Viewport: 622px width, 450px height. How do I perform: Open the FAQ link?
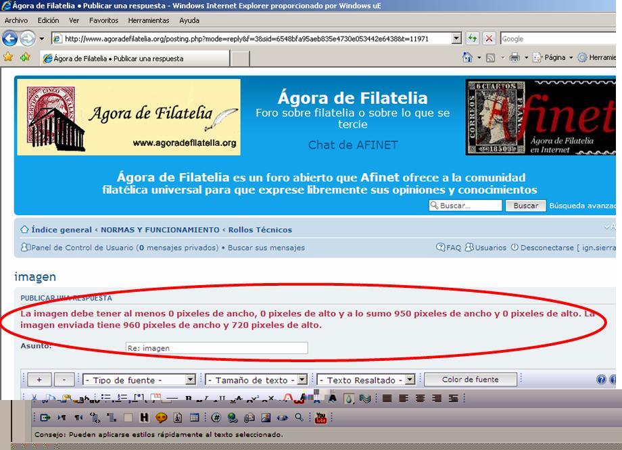454,247
